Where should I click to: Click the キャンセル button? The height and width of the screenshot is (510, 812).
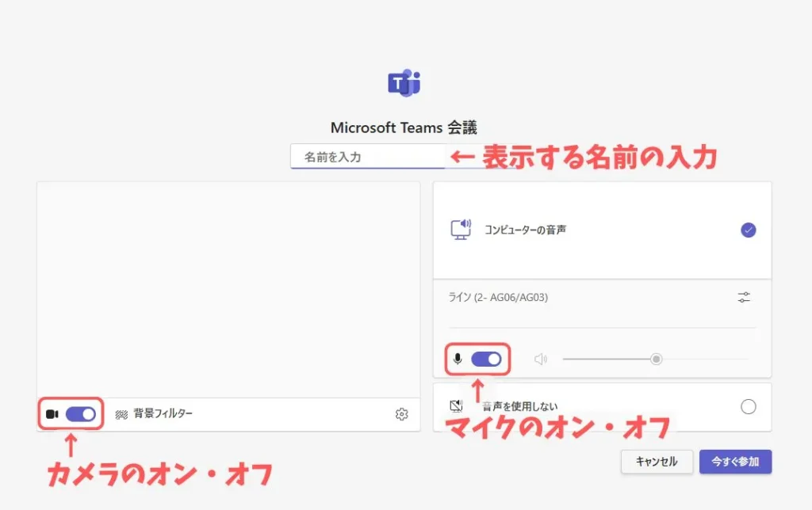(657, 462)
